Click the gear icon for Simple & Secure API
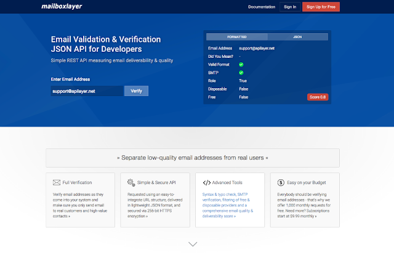 (x=131, y=182)
